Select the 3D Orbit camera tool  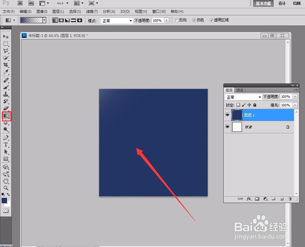tap(6, 174)
